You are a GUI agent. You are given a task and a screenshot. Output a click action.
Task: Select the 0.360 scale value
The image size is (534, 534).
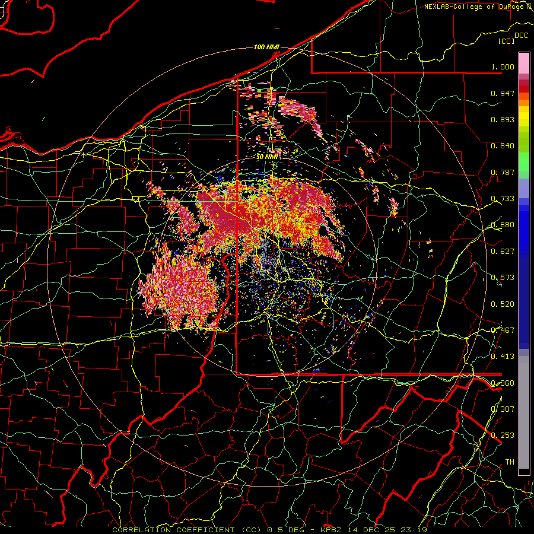coord(503,383)
